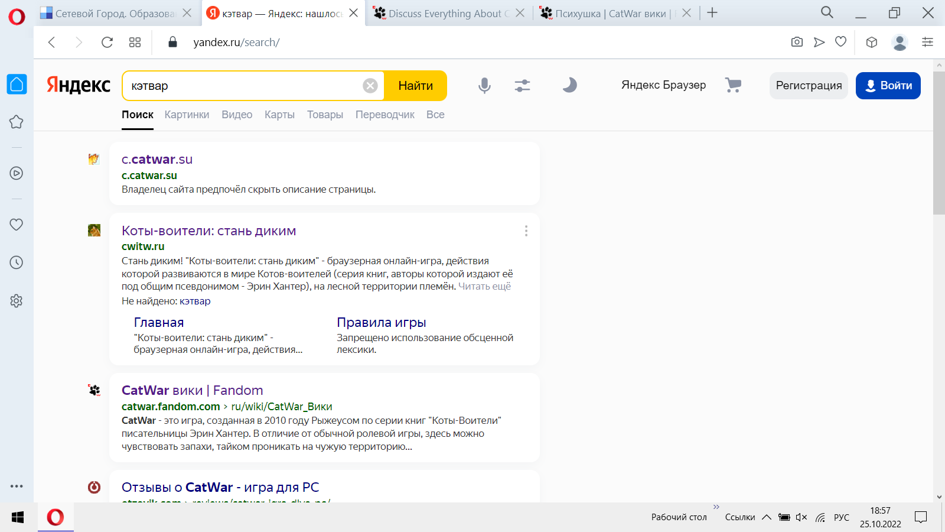Select the Картинки search category
945x532 pixels.
pos(187,115)
